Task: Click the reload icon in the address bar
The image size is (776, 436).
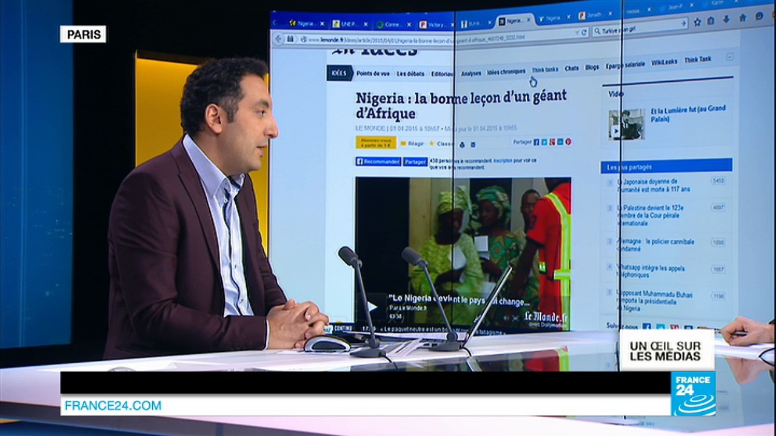Action: 584,32
